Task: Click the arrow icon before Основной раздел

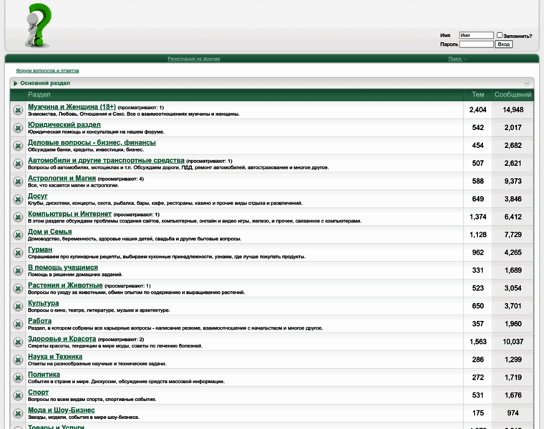Action: pyautogui.click(x=15, y=83)
